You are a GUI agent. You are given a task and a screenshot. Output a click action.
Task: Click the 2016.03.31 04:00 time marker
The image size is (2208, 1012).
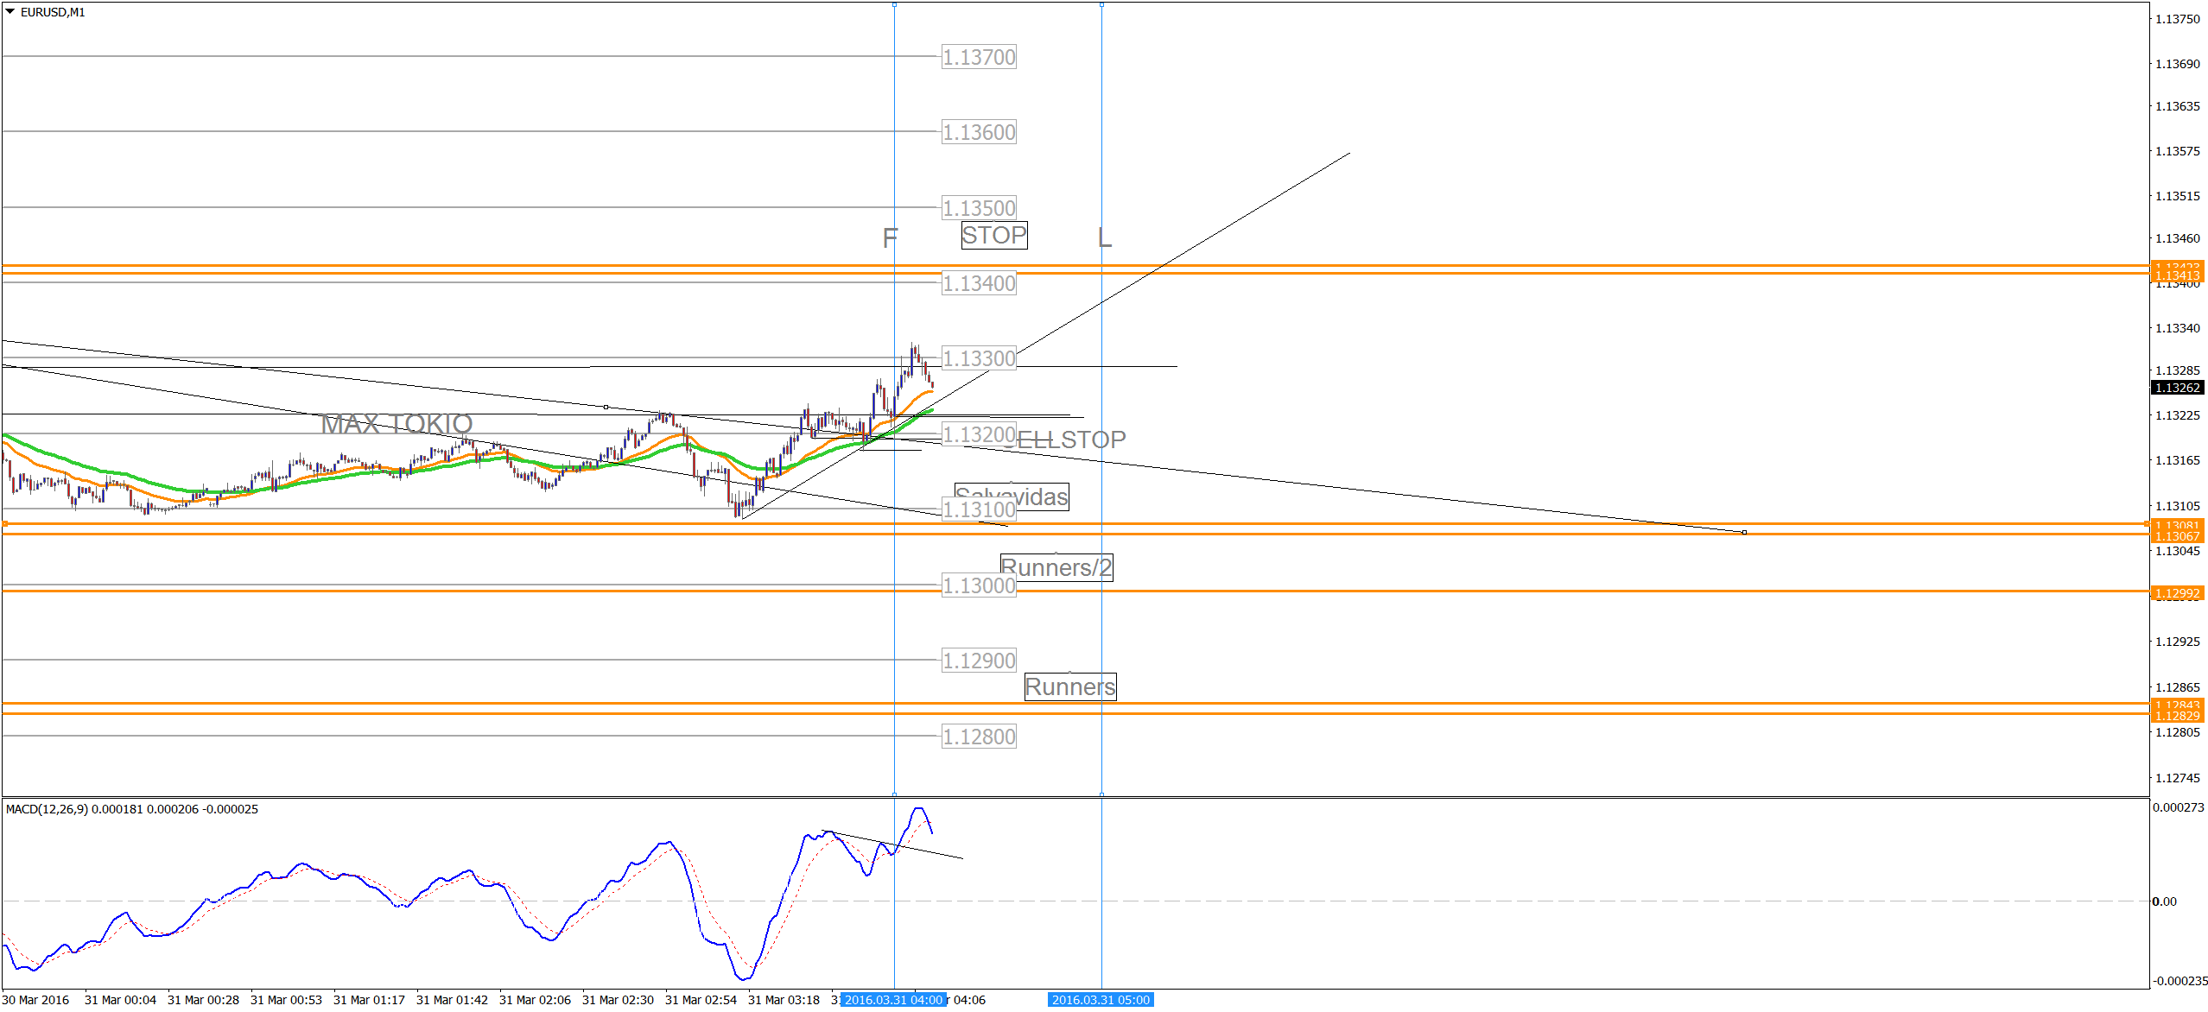pos(893,1000)
